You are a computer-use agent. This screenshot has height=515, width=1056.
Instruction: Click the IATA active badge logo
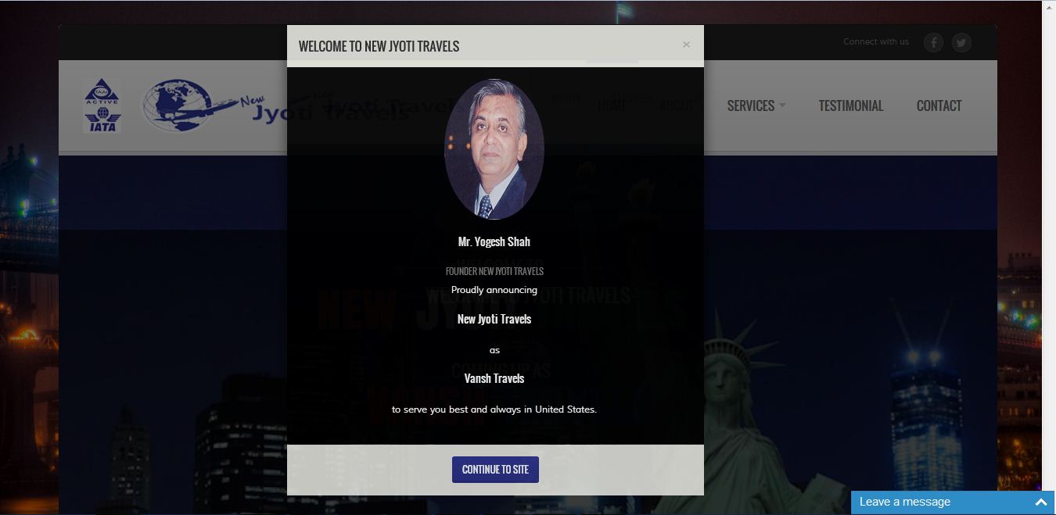click(102, 106)
